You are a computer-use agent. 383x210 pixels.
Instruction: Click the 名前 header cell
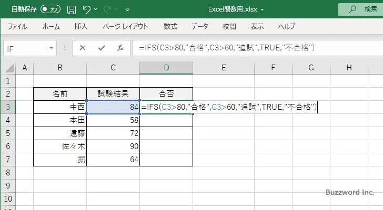(60, 94)
